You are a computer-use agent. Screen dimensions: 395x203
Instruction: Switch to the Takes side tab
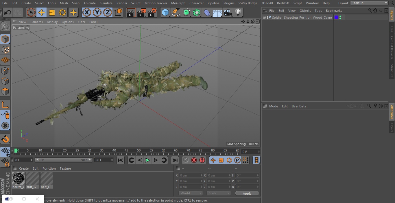pyautogui.click(x=392, y=28)
